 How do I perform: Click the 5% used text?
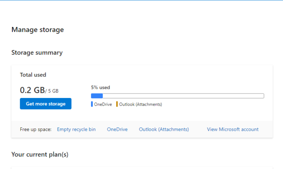click(100, 87)
